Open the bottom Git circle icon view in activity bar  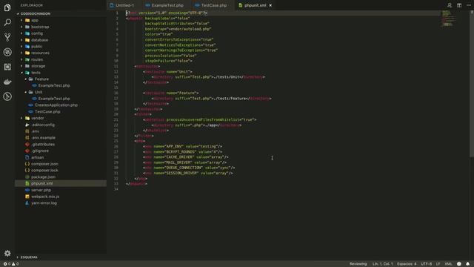click(x=7, y=96)
